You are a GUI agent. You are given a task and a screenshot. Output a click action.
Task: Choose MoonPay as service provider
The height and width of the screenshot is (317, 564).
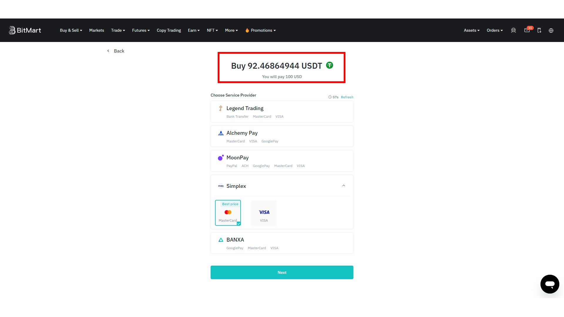point(282,161)
